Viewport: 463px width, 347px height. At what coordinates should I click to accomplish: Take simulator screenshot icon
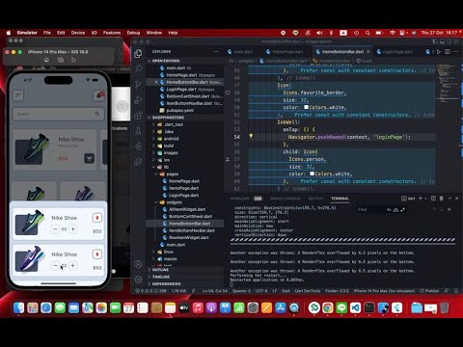61,60
